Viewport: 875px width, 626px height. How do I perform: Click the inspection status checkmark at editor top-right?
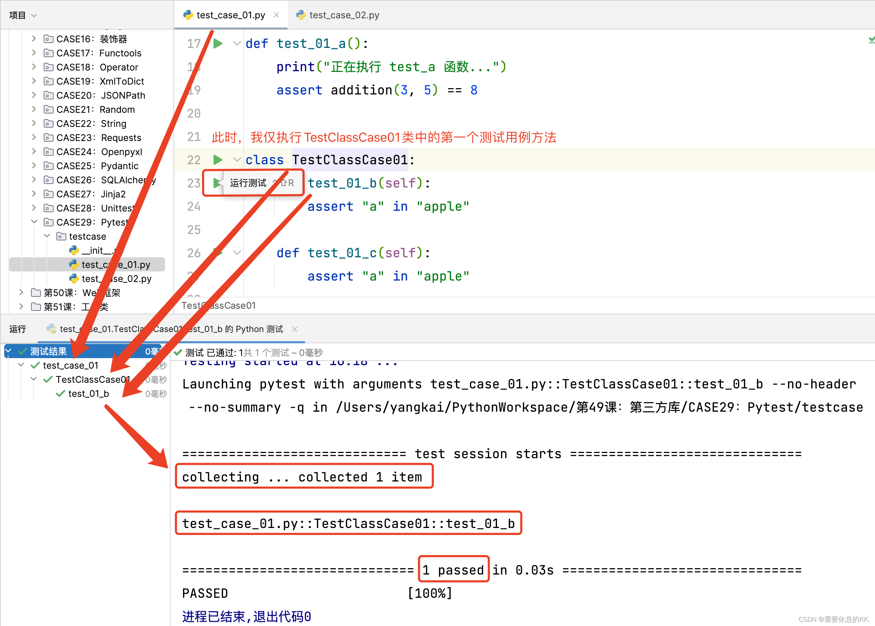pyautogui.click(x=871, y=40)
